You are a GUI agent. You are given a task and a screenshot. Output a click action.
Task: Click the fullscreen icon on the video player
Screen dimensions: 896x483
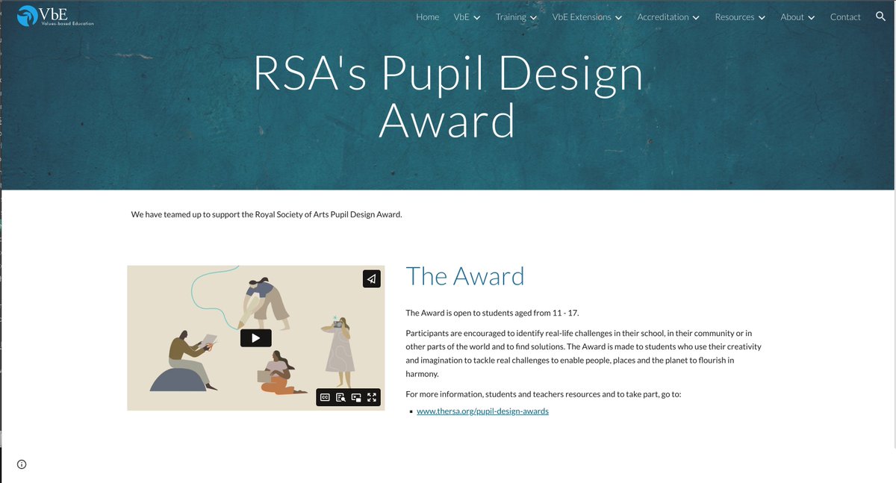pyautogui.click(x=372, y=397)
